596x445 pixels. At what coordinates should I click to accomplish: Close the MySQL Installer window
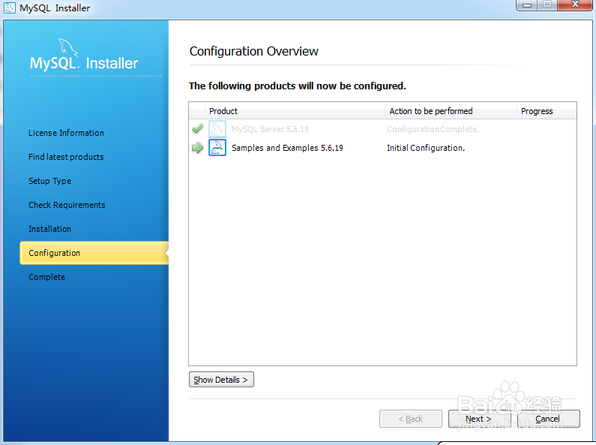click(x=575, y=5)
